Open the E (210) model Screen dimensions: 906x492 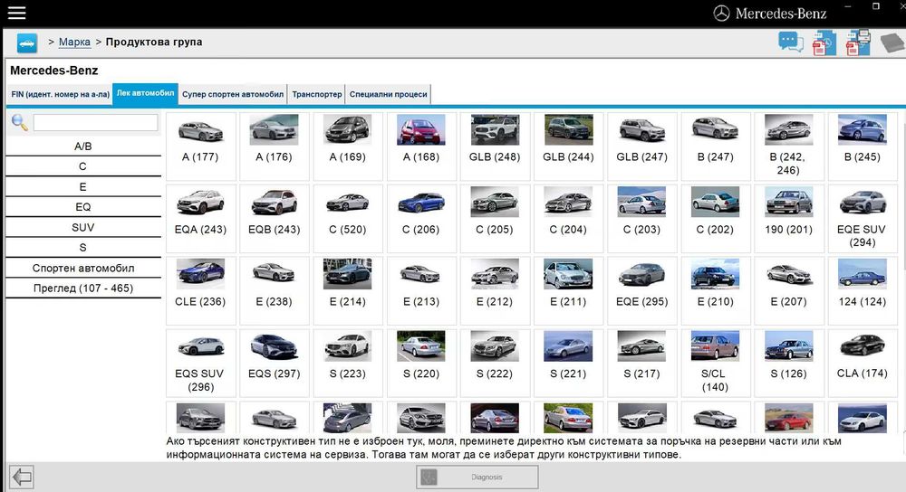[716, 290]
